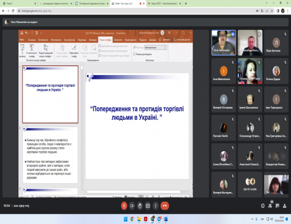
Task: Open the chat panel icon
Action: 278,206
